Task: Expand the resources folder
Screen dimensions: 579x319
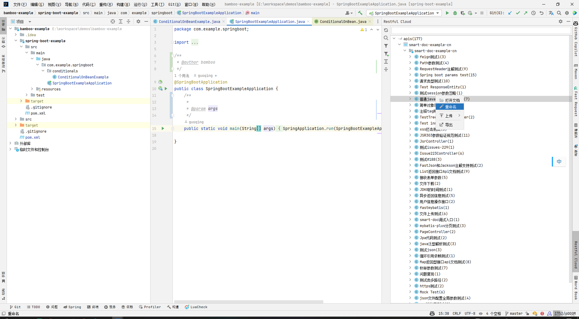Action: click(32, 89)
